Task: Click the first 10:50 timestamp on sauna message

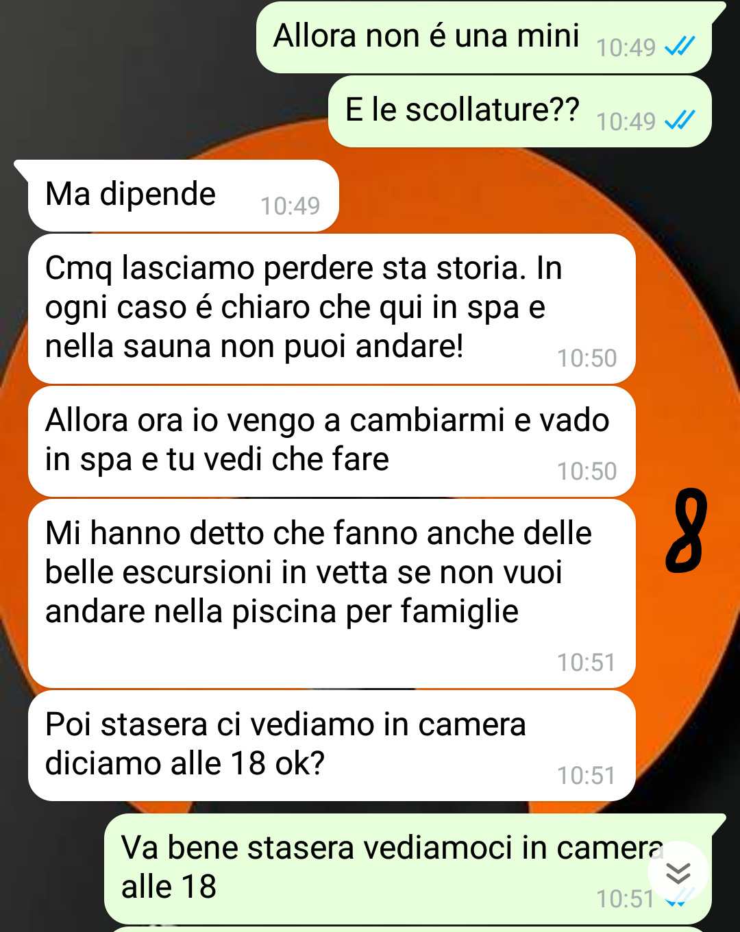Action: (587, 358)
